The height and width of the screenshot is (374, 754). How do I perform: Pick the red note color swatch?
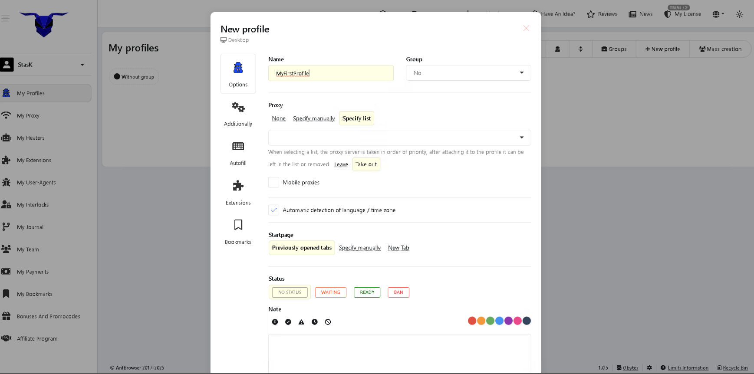click(472, 321)
